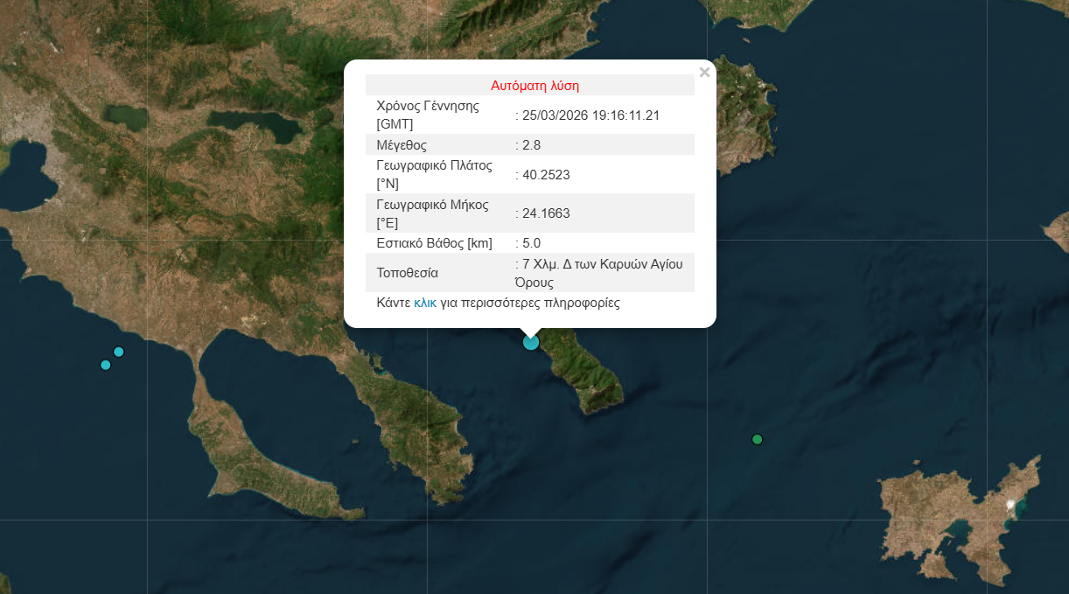Click the origin time 25/03/2026 19:16:11.21
Viewport: 1069px width, 594px height.
590,115
